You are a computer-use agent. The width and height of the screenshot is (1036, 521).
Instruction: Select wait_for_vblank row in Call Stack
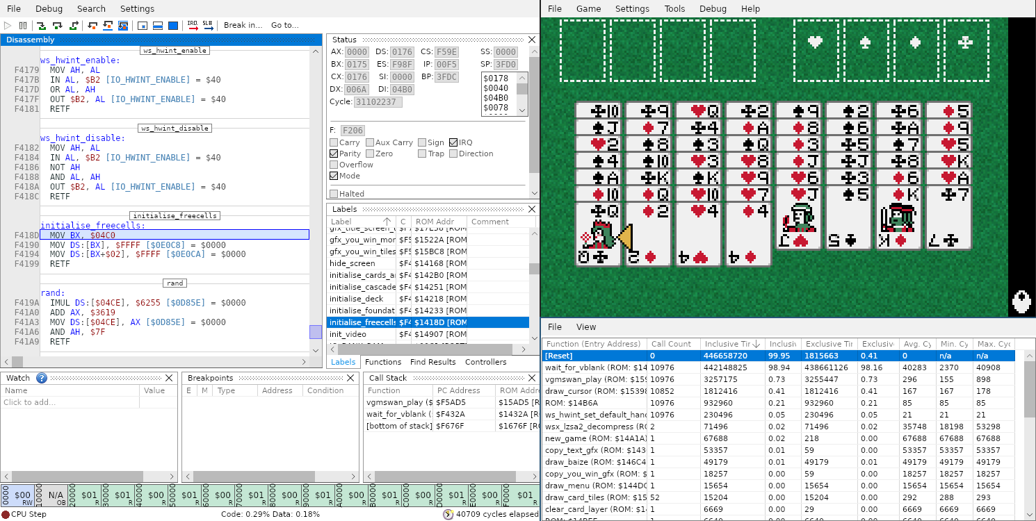pos(451,414)
